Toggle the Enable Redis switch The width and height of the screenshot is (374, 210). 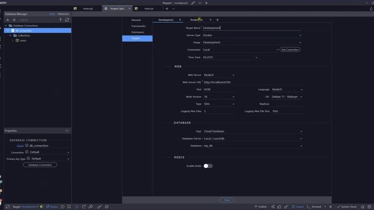click(208, 166)
